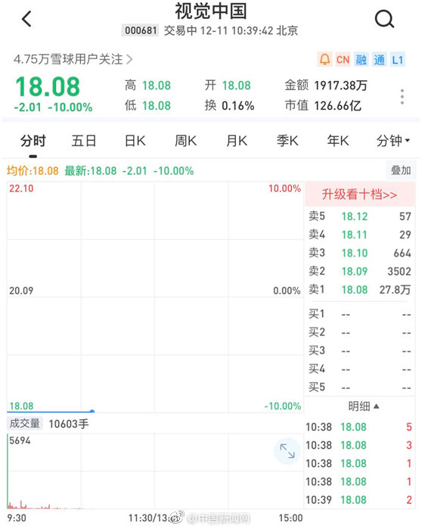
Task: Tap the 换 0.16% turnover rate
Action: (x=230, y=106)
